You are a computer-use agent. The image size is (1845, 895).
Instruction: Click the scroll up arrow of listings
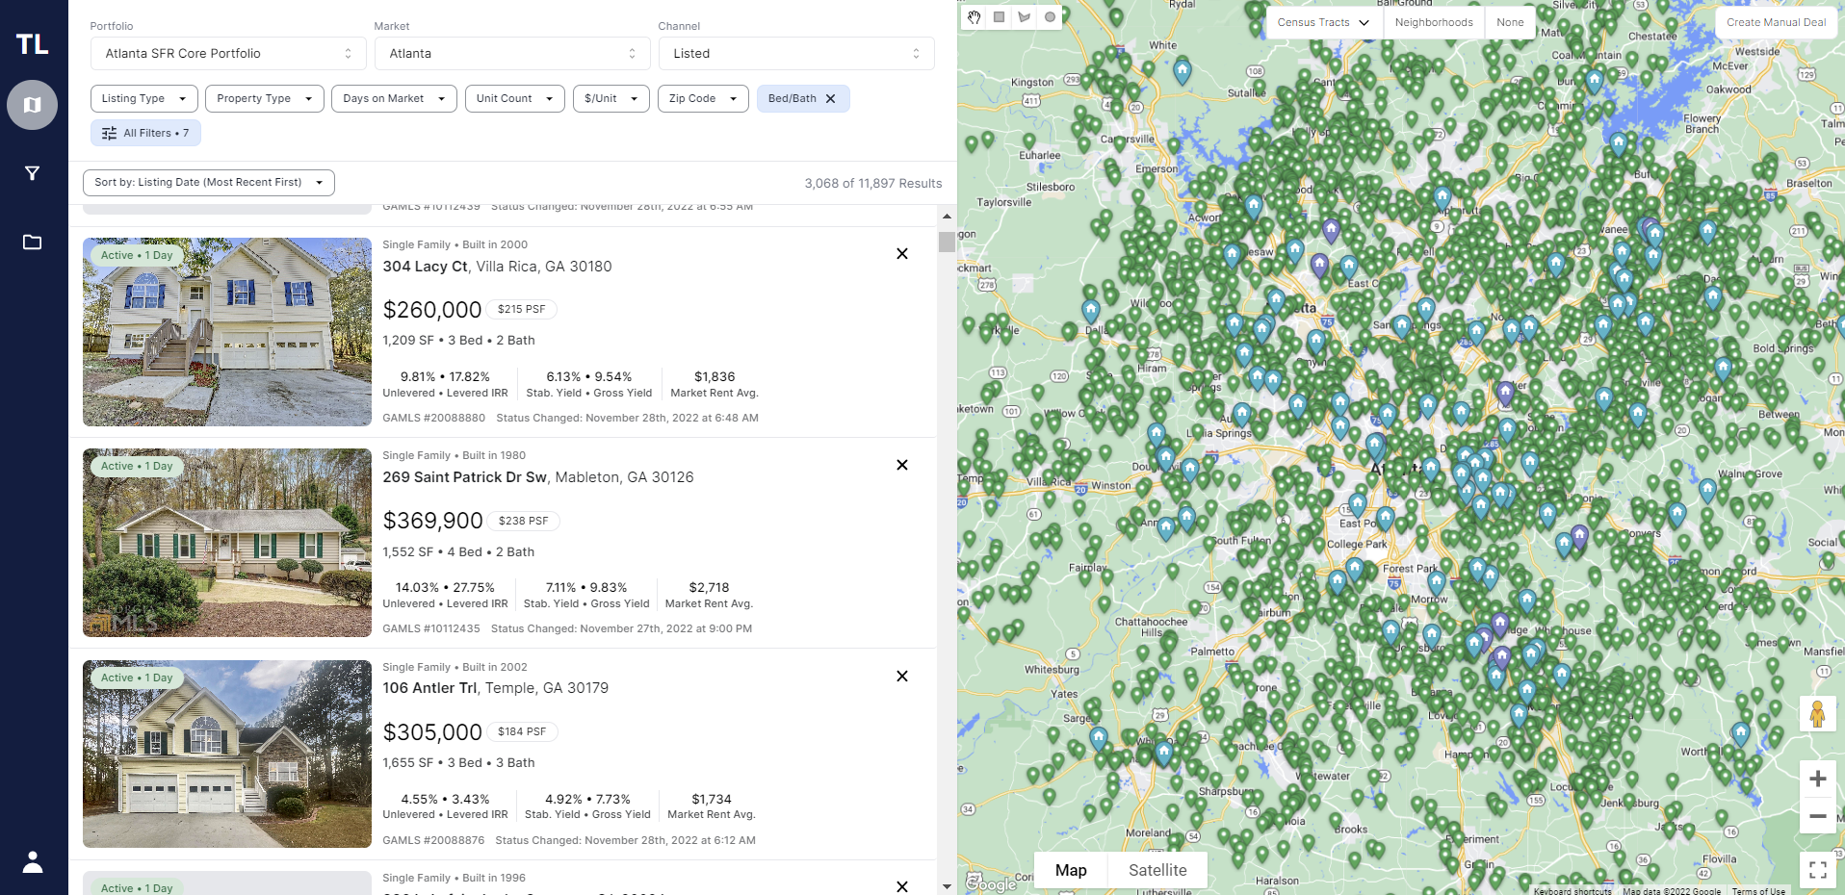947,217
